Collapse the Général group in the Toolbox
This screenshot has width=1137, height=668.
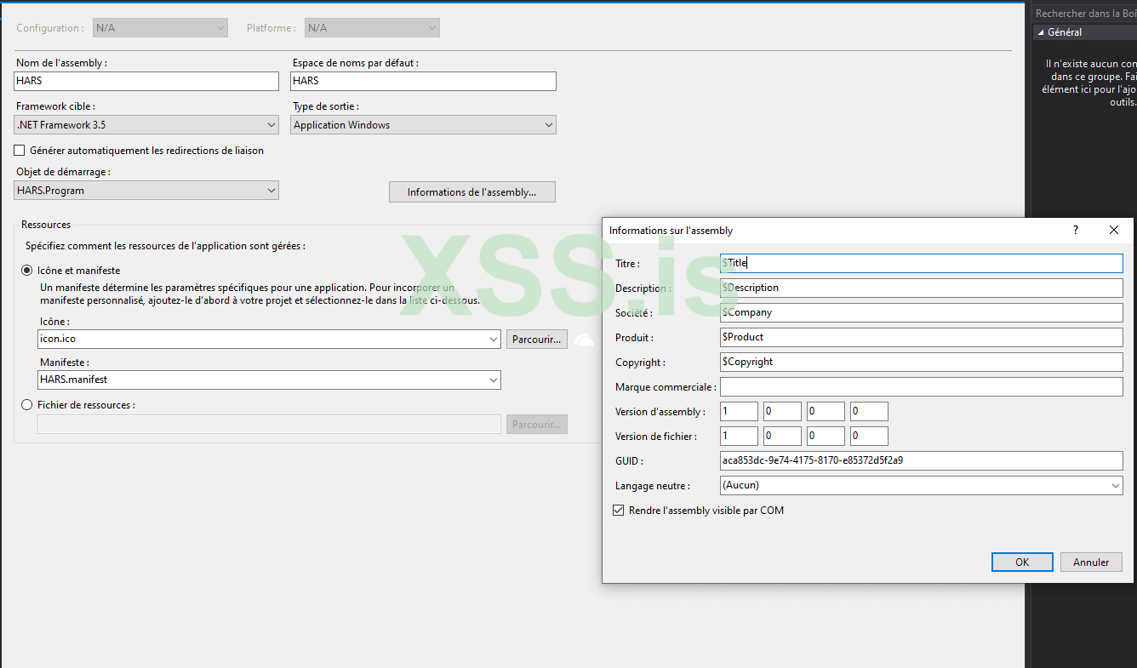(x=1040, y=31)
